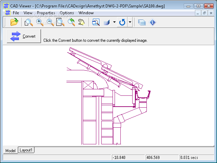Open the Window menu
Viewport: 217px width, 163px height.
coord(86,13)
